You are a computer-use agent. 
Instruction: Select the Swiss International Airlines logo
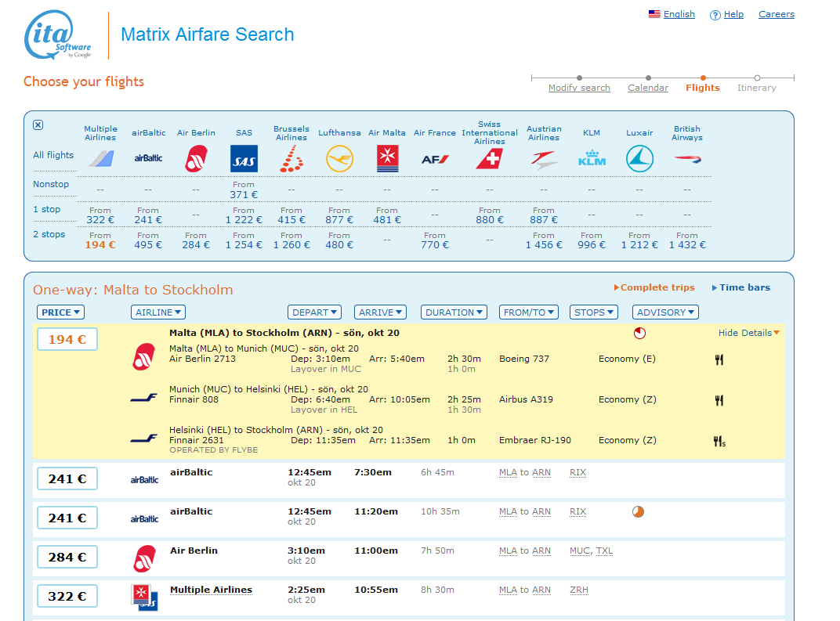490,159
